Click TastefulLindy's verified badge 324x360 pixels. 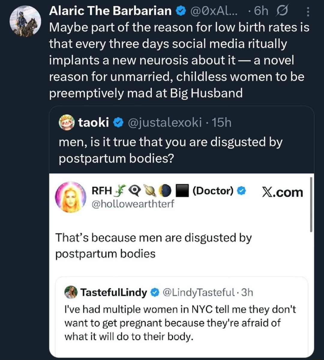(x=155, y=292)
